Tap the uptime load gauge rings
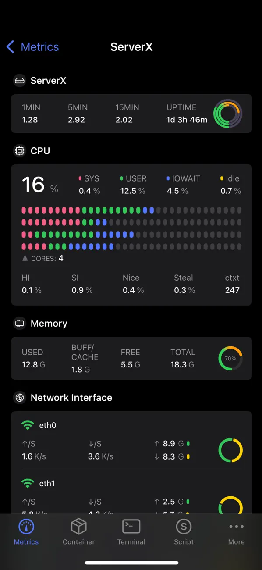Screen dimensions: 262x570 (228, 114)
